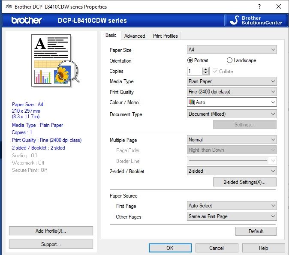Decrease copies with the down arrow
The image size is (289, 255).
tap(205, 73)
